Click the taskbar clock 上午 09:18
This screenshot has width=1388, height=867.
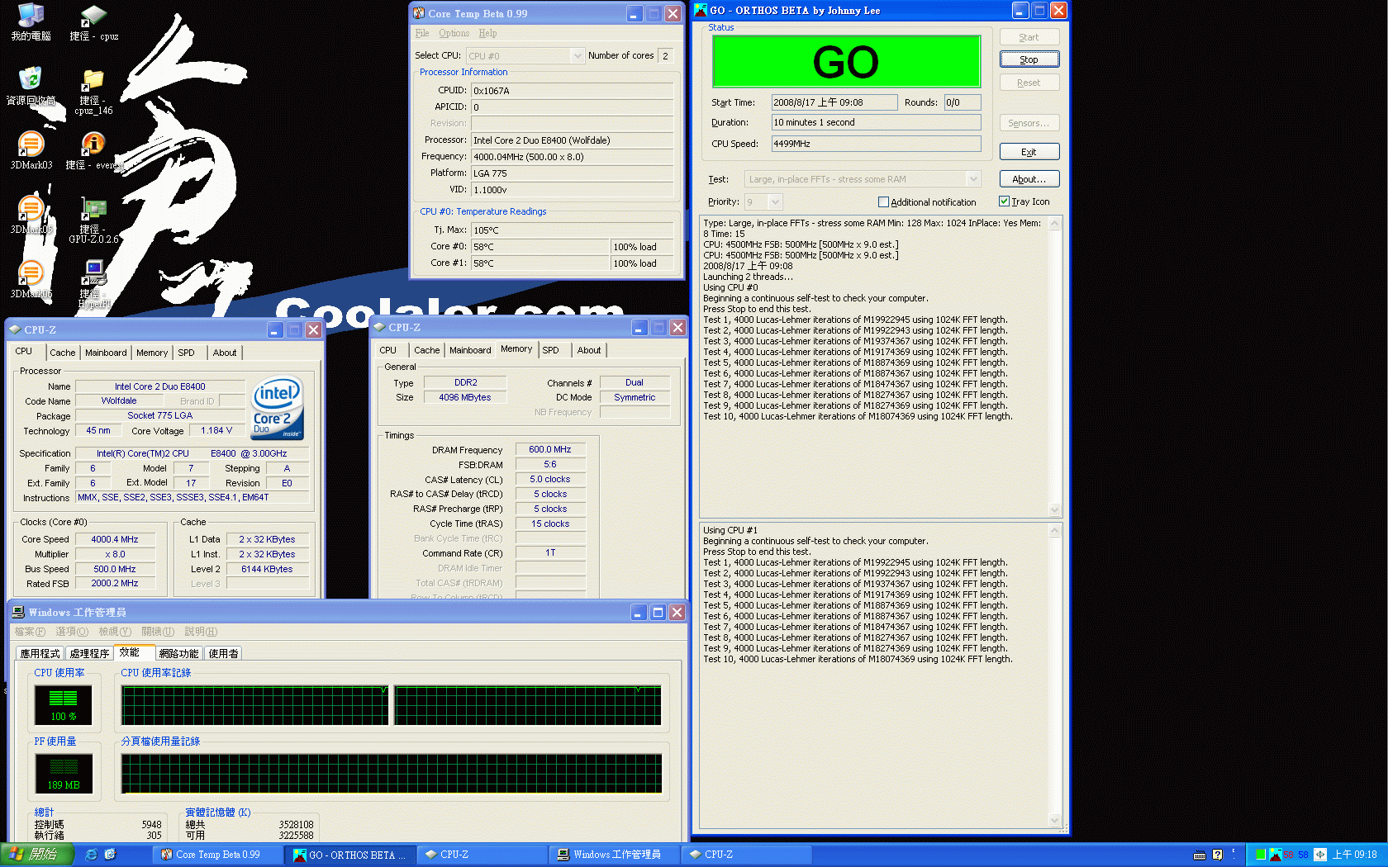1355,855
